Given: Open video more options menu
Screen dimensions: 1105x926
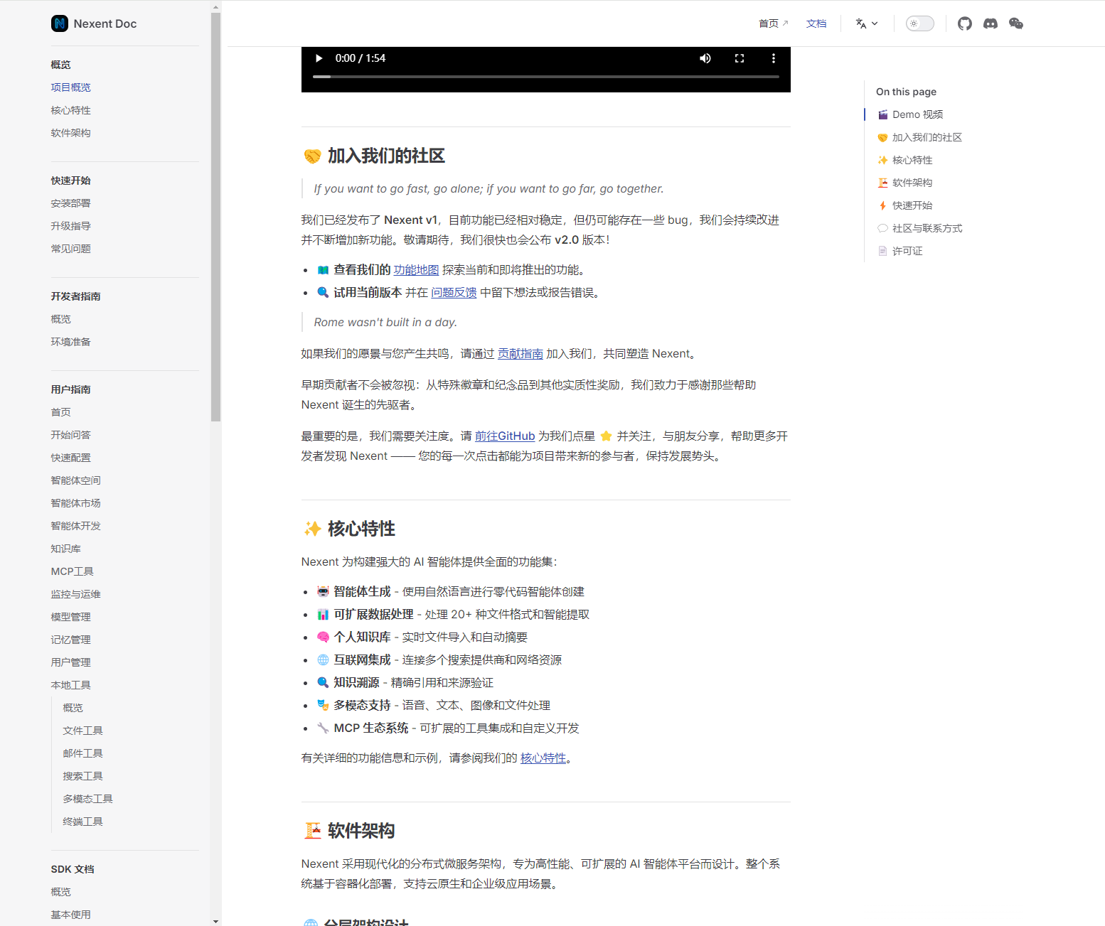Looking at the screenshot, I should click(x=773, y=58).
